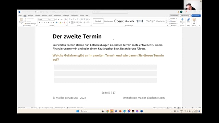
Task: Click Format übertragen paintbrush
Action: pos(30,24)
